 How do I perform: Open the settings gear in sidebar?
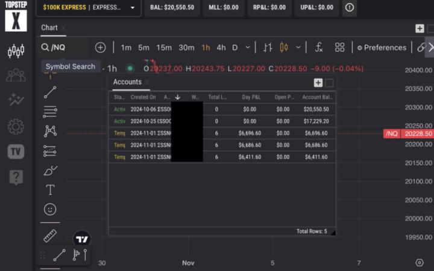[16, 127]
